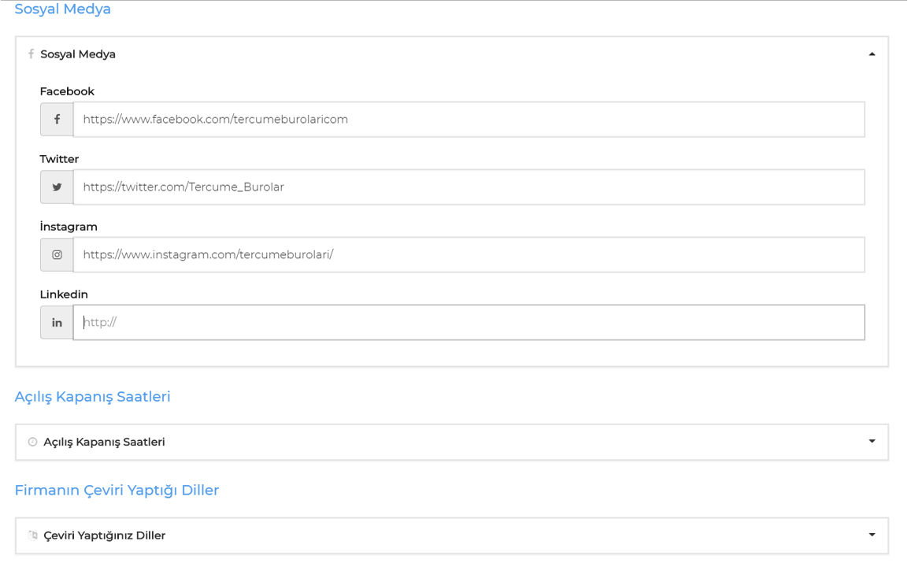Click into the Linkedin http:// field
Screen dimensions: 908x563
(x=469, y=323)
